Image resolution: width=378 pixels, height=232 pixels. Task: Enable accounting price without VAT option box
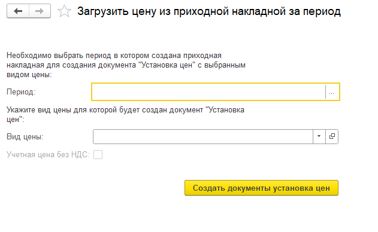[x=98, y=154]
